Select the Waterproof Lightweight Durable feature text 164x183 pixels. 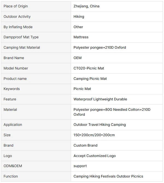tap(100, 99)
